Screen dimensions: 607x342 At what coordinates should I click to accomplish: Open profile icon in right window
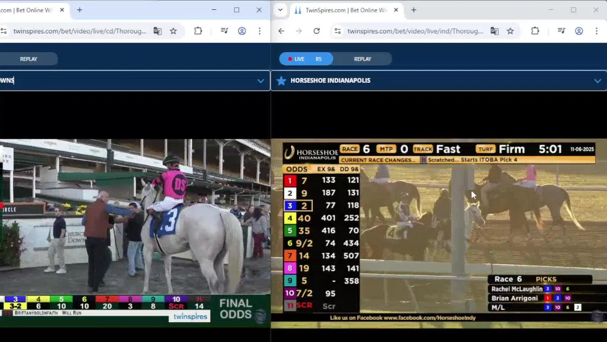point(579,31)
